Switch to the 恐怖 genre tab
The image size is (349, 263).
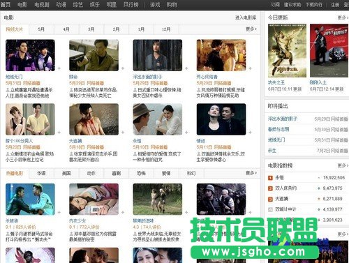click(141, 173)
